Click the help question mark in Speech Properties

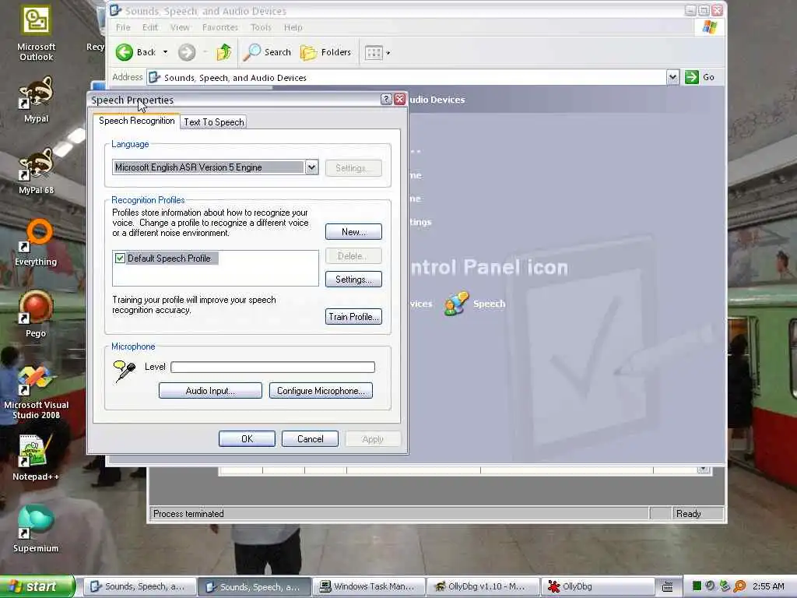pyautogui.click(x=386, y=99)
